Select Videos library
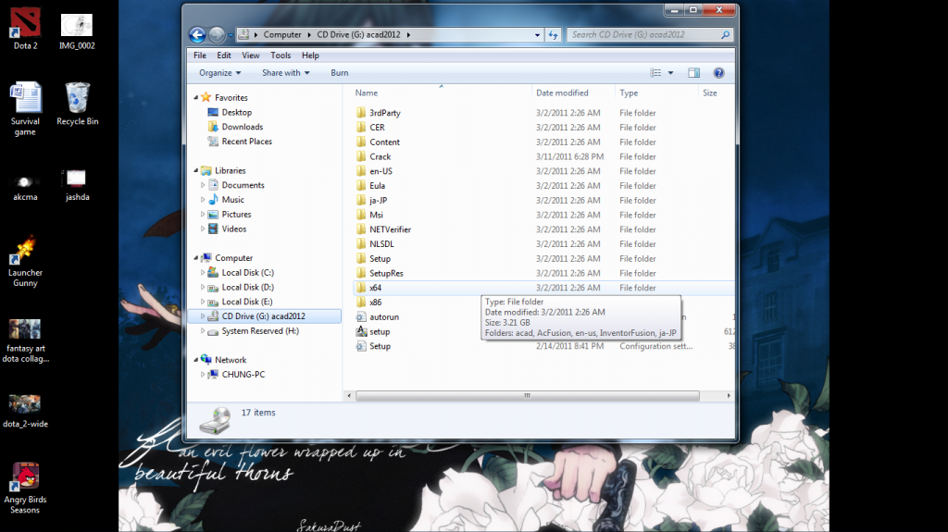Image resolution: width=948 pixels, height=532 pixels. coord(233,229)
